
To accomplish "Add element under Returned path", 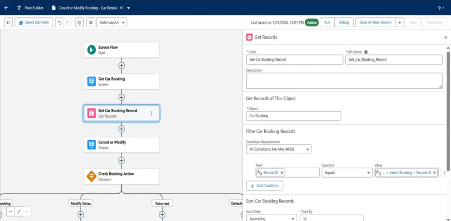I will 162,214.
